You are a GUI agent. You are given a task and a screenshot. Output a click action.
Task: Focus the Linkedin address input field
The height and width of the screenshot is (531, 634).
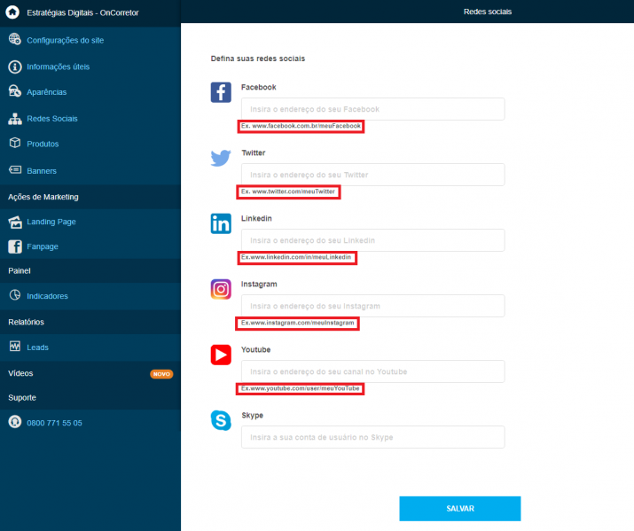(x=372, y=240)
